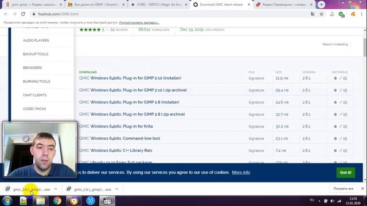Viewport: 367px width, 206px height.
Task: Open the video editor taskbar icon
Action: point(107,201)
